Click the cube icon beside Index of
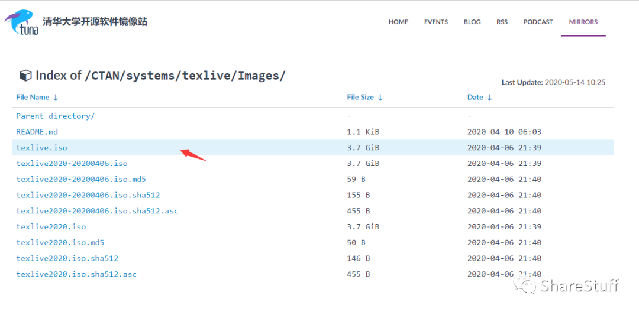This screenshot has height=312, width=639. pos(25,76)
